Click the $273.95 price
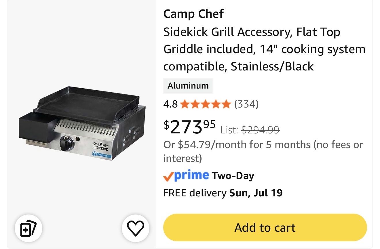 [189, 127]
